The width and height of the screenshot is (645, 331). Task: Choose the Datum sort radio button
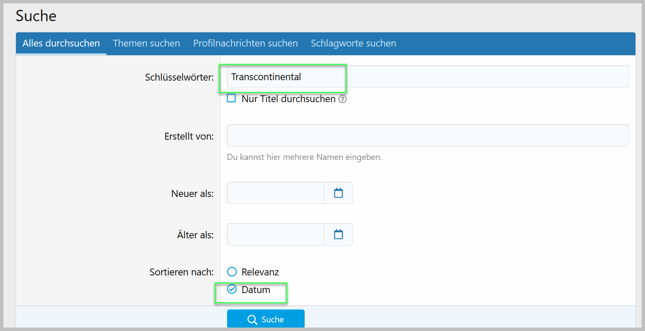232,289
